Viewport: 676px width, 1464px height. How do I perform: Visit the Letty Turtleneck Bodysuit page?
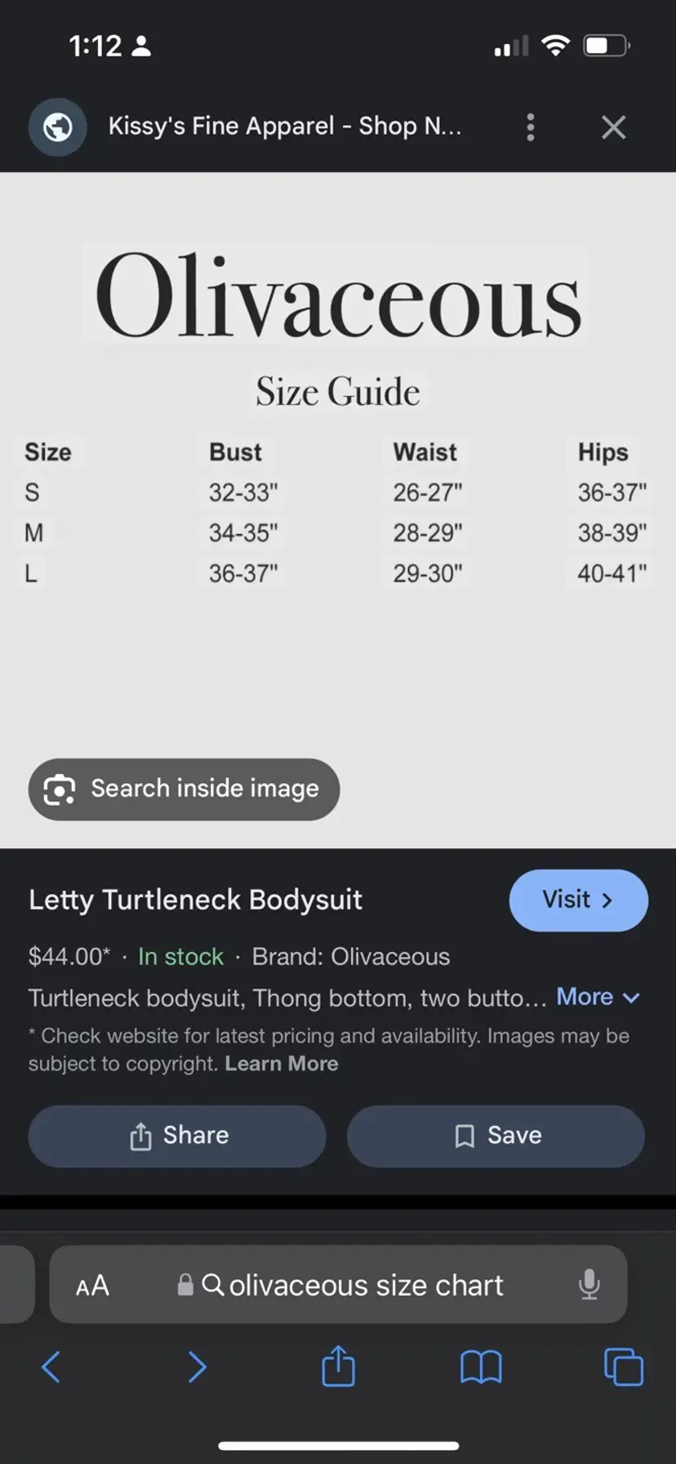[578, 900]
